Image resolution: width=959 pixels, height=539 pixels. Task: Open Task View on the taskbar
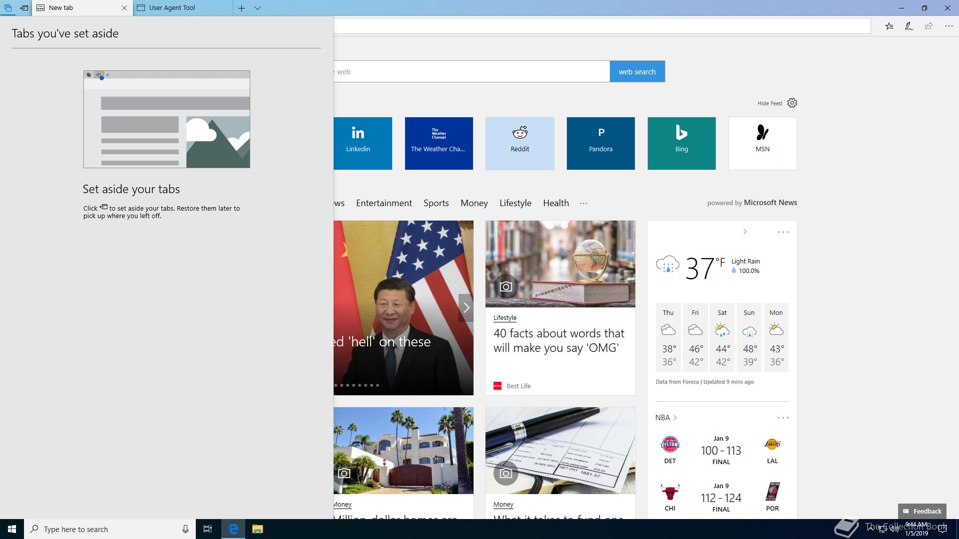(x=208, y=529)
